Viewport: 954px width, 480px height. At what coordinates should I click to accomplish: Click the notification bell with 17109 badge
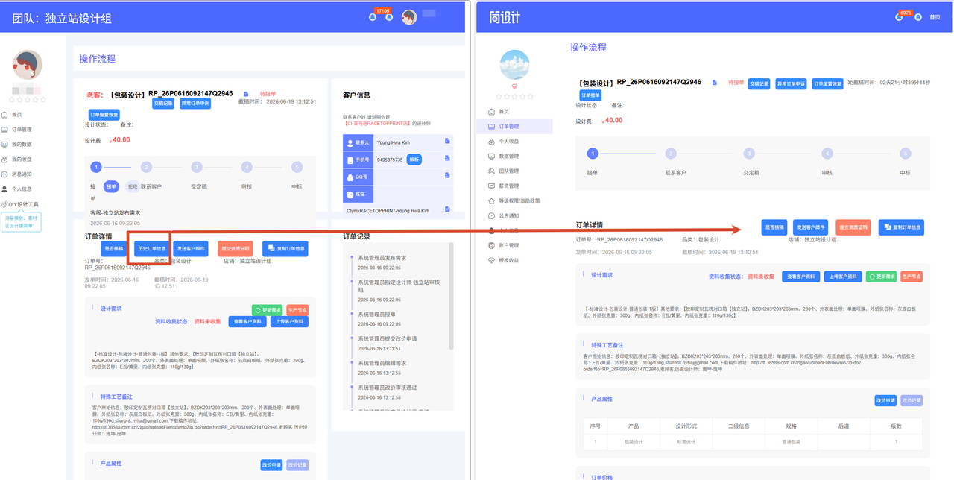pos(372,17)
